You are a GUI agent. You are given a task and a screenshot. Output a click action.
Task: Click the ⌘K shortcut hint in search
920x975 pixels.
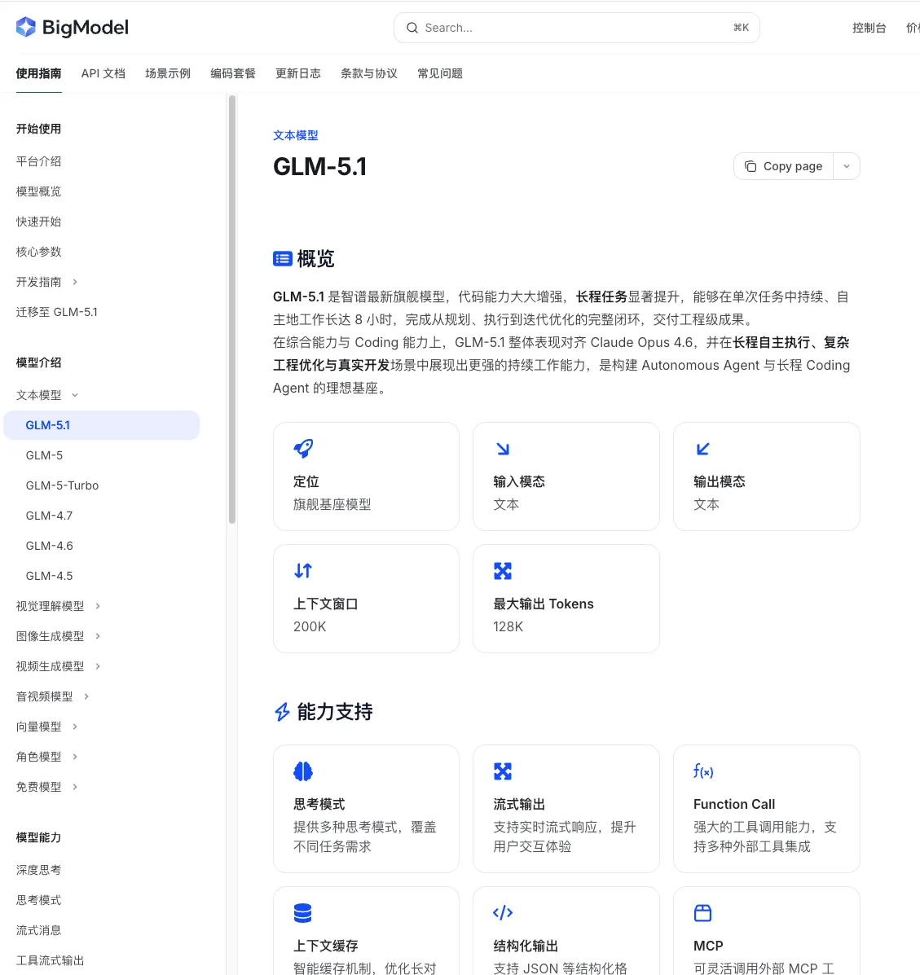click(741, 28)
